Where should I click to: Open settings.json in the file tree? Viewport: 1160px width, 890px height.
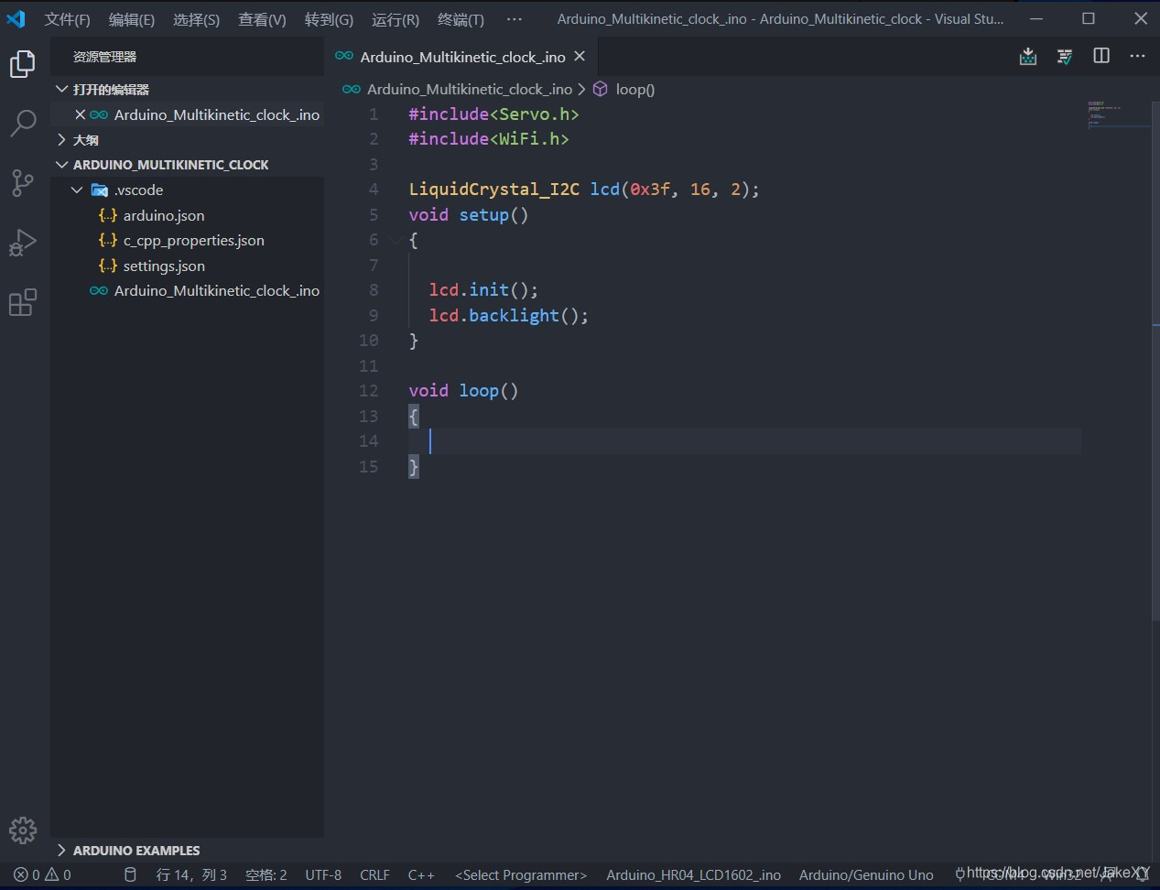tap(164, 266)
